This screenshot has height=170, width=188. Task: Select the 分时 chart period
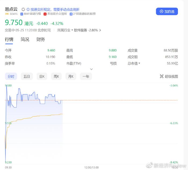[x=11, y=76]
